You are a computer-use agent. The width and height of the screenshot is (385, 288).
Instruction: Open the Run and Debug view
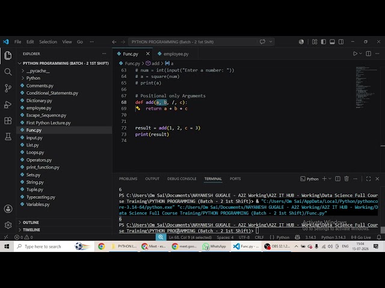(x=8, y=104)
